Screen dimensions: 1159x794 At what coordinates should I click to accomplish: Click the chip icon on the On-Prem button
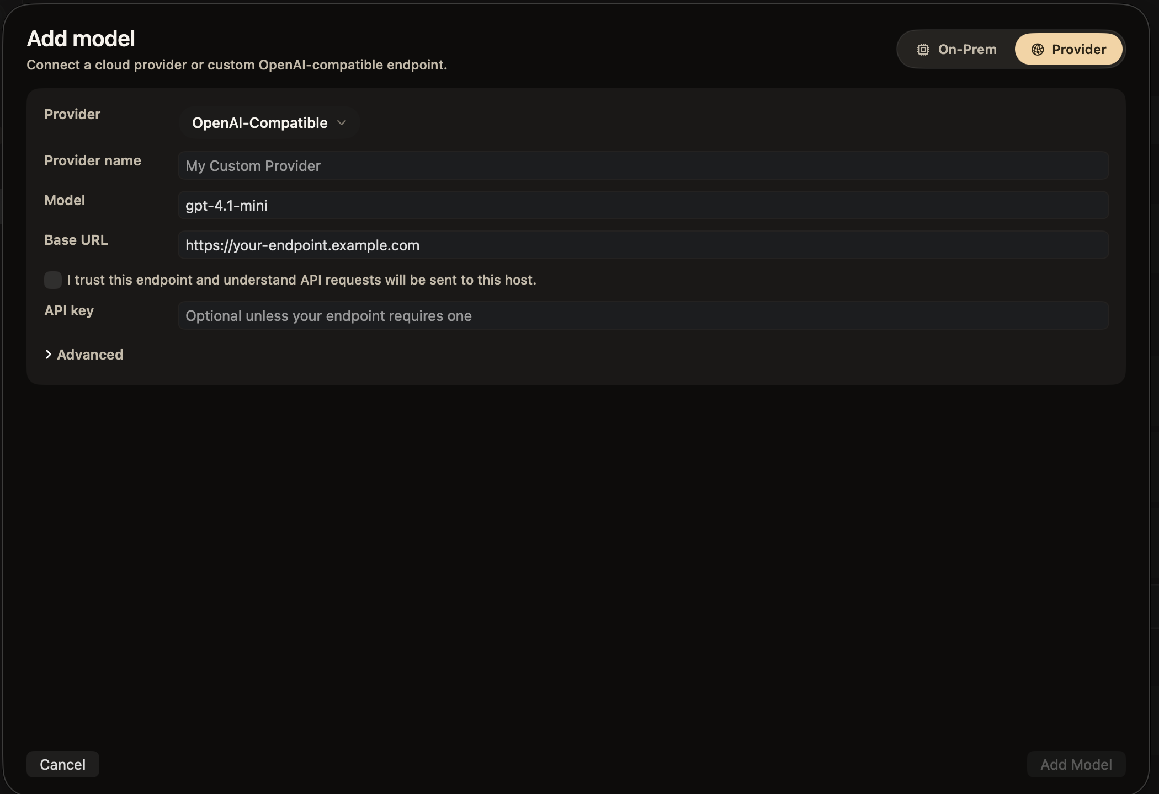[x=922, y=49]
